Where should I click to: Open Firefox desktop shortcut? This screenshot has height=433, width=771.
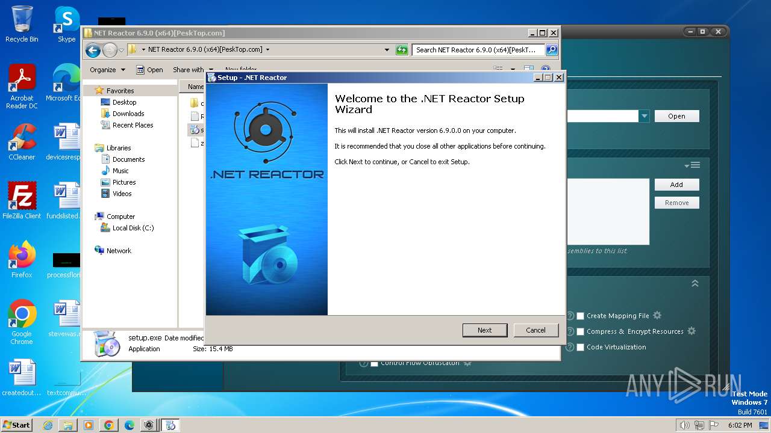pyautogui.click(x=22, y=259)
